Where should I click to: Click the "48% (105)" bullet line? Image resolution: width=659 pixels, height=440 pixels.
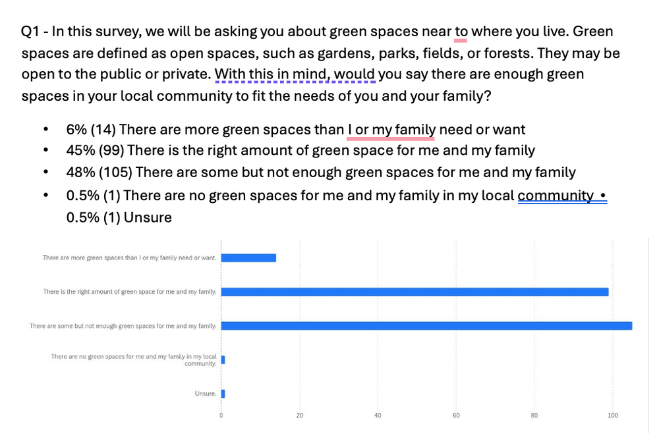pyautogui.click(x=321, y=173)
